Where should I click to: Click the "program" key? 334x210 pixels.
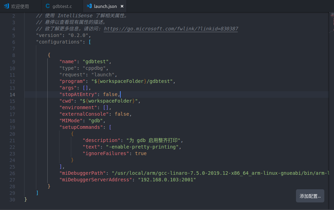point(72,81)
